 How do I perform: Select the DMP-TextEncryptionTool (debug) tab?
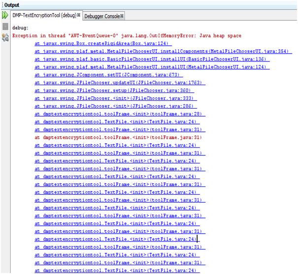pos(44,16)
